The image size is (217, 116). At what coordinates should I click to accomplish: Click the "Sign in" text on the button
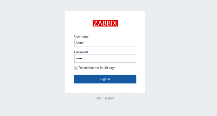[105, 79]
